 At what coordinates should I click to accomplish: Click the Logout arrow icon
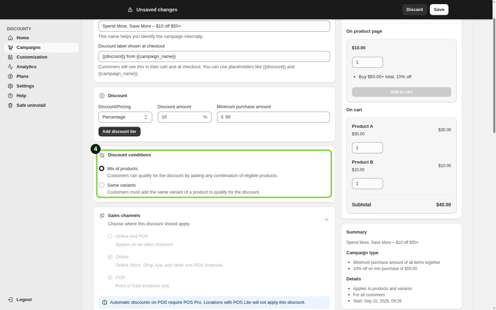[10, 300]
